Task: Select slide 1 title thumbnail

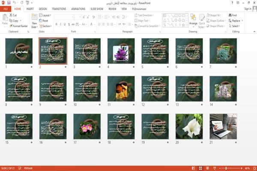Action: 19,51
